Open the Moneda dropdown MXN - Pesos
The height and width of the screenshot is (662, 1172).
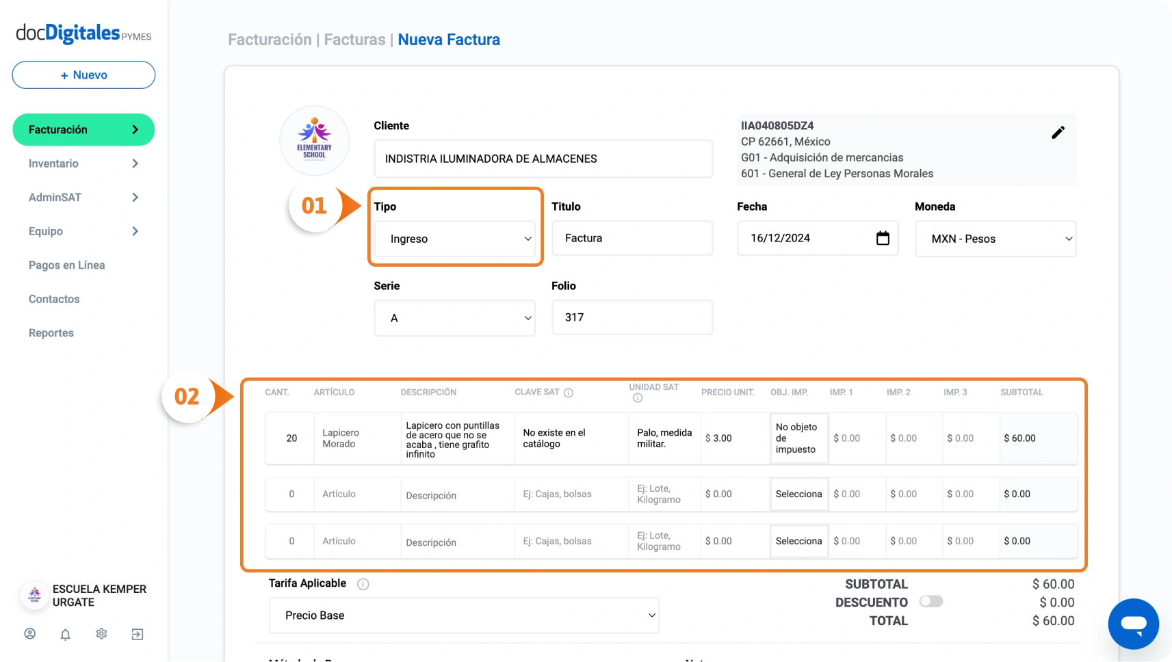(995, 239)
